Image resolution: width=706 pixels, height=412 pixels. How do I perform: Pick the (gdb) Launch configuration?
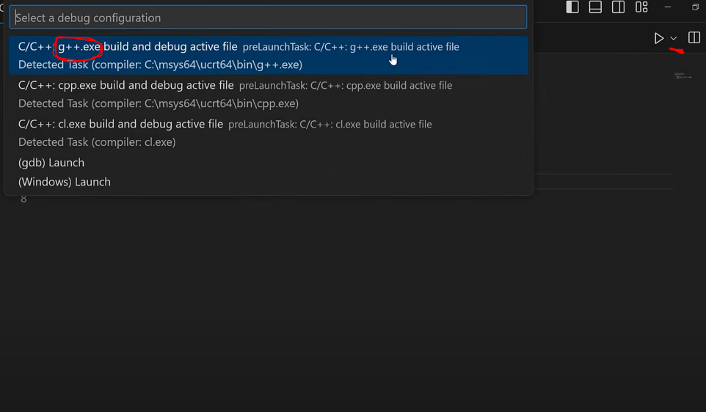click(x=51, y=163)
